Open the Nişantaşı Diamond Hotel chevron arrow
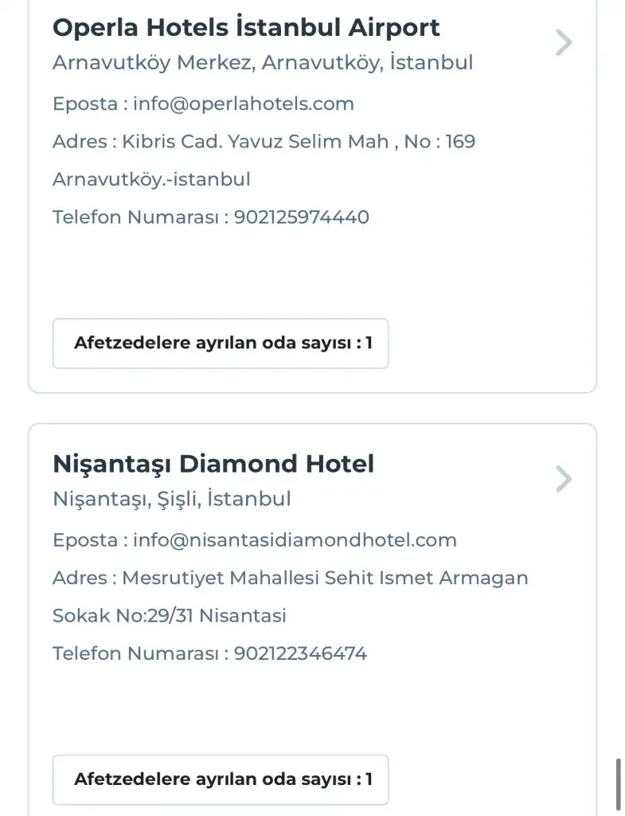The height and width of the screenshot is (816, 625). pyautogui.click(x=564, y=479)
